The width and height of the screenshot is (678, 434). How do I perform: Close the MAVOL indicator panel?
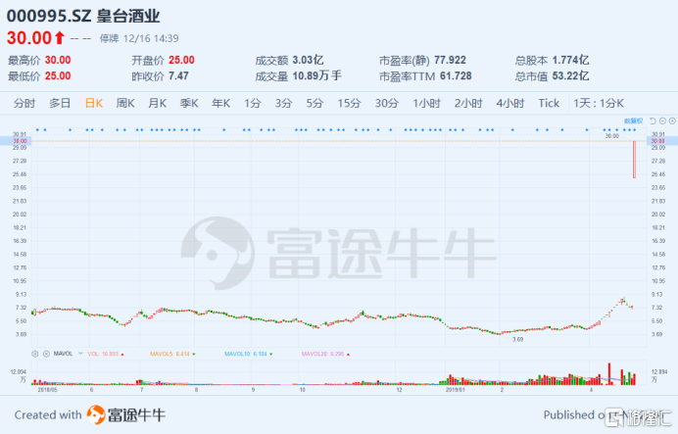[46, 354]
